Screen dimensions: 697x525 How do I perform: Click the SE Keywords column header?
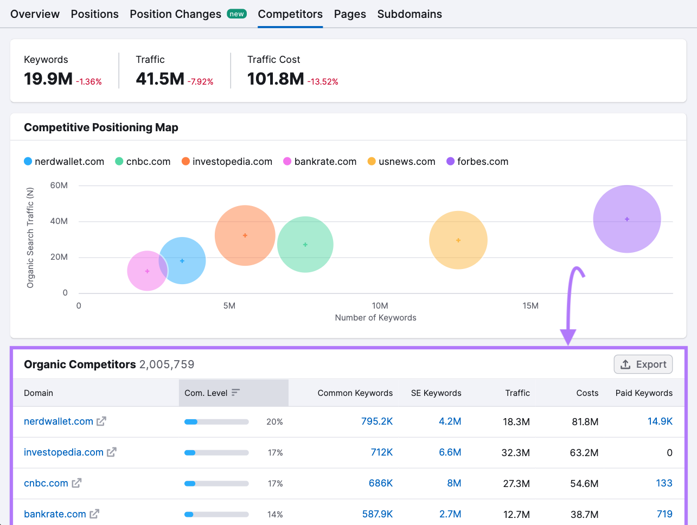tap(436, 393)
